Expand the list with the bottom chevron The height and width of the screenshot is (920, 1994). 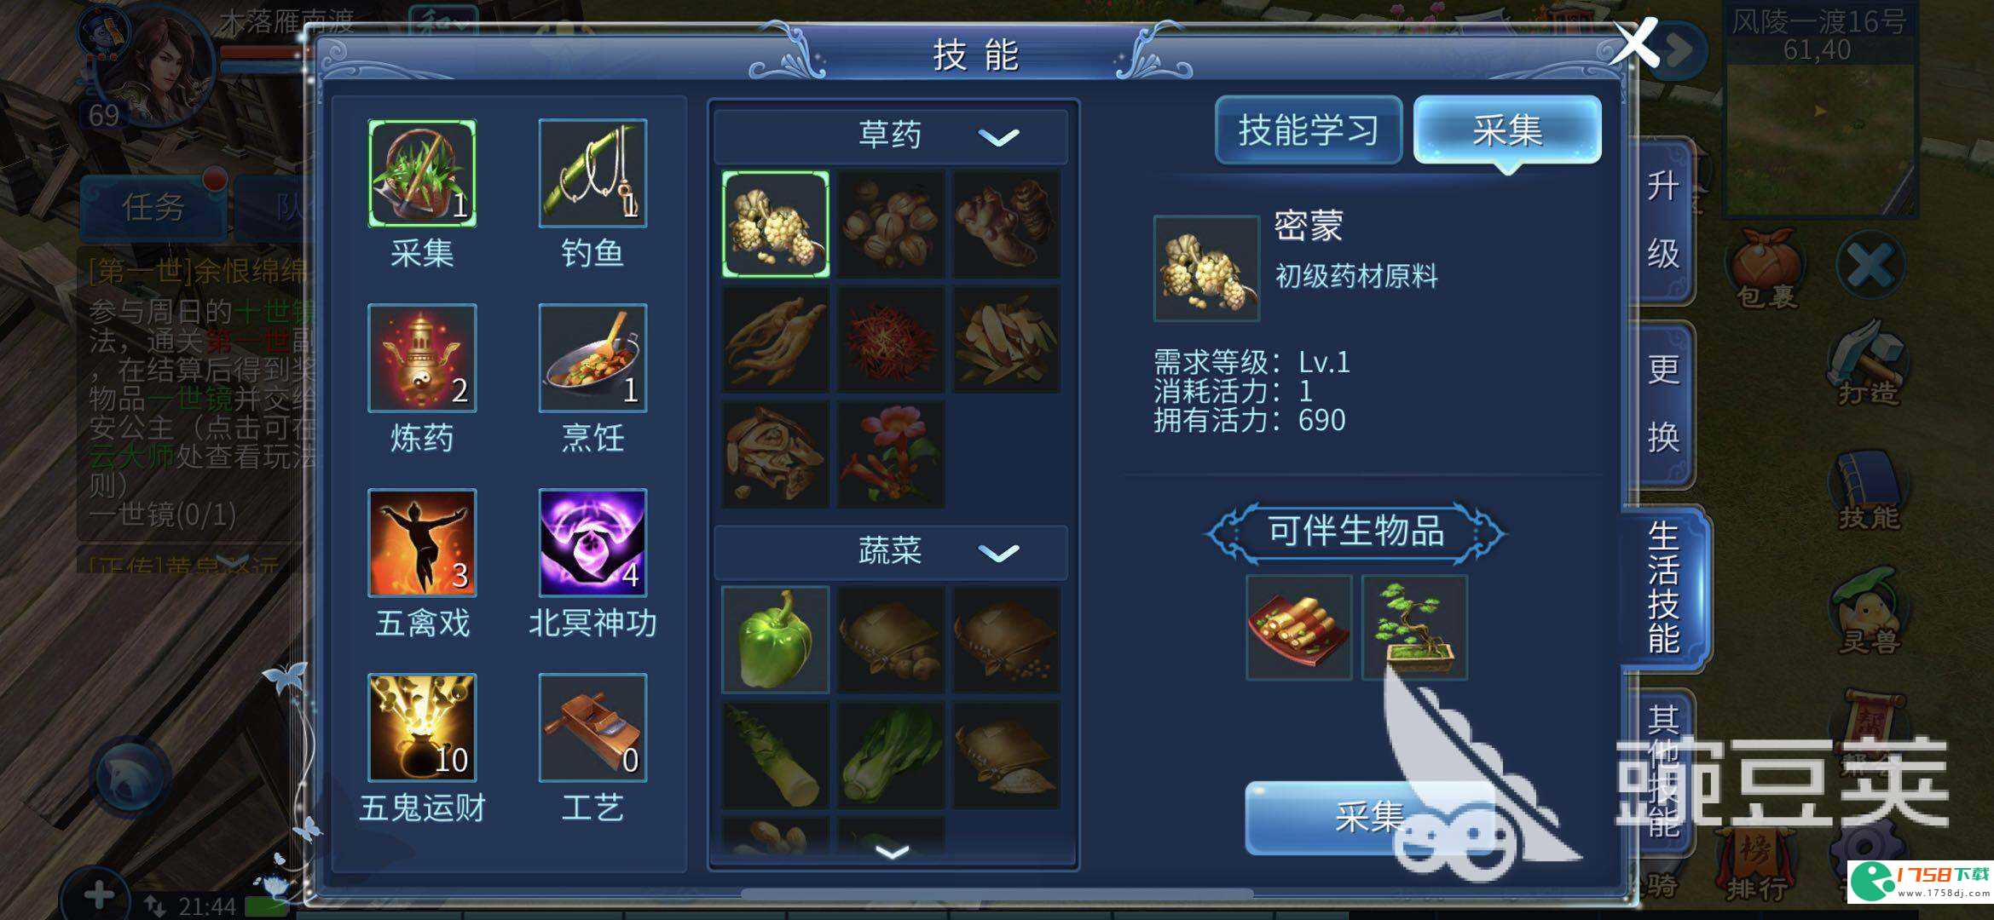pyautogui.click(x=893, y=852)
